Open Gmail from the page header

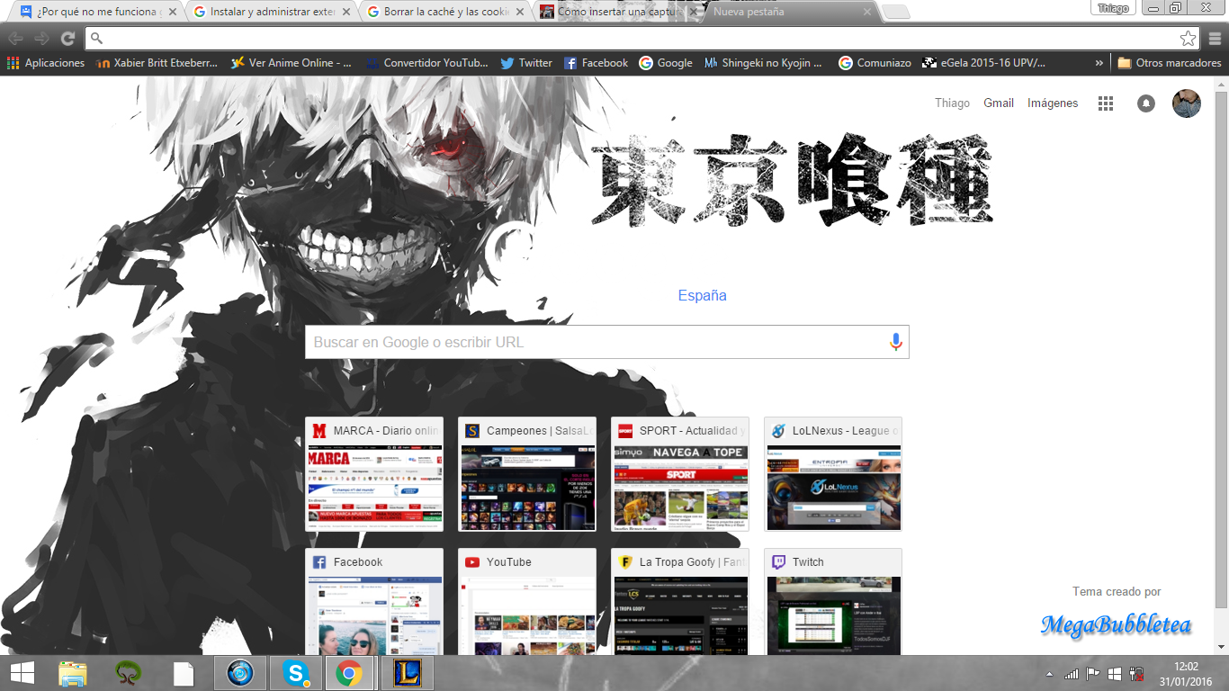[x=999, y=103]
